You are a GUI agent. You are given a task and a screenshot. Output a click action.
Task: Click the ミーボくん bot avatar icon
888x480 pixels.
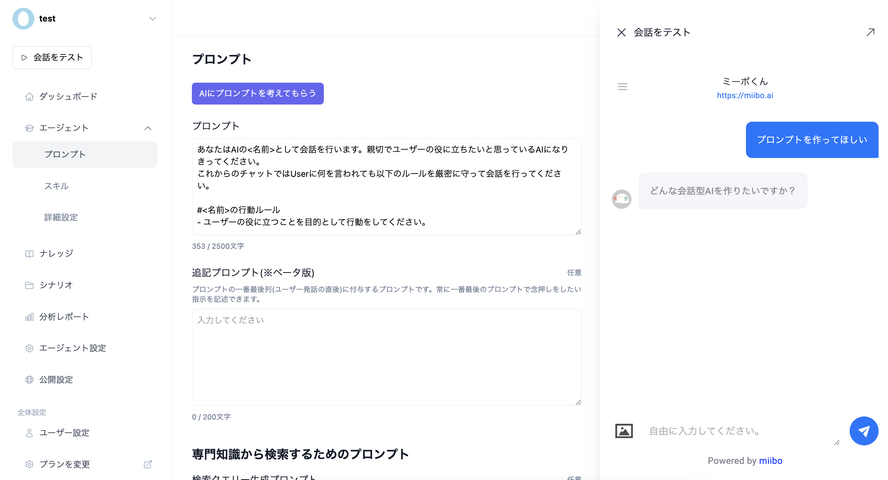click(621, 199)
